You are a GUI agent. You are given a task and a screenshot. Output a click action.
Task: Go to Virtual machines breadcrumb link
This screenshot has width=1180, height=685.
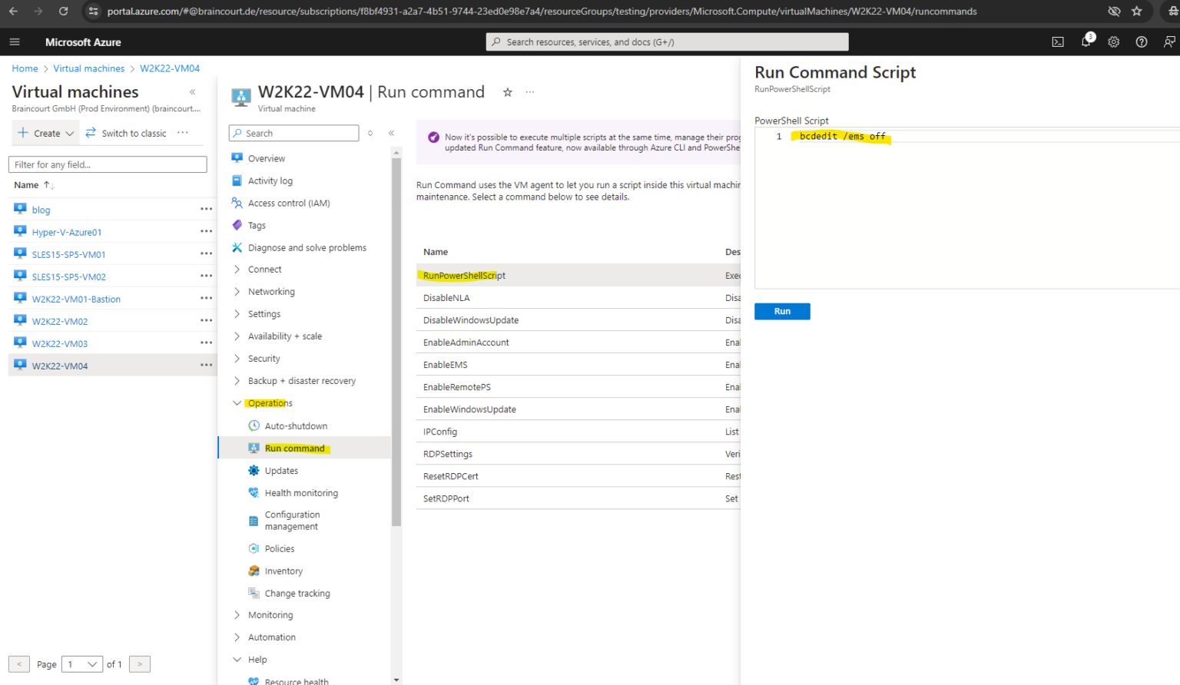pos(88,68)
